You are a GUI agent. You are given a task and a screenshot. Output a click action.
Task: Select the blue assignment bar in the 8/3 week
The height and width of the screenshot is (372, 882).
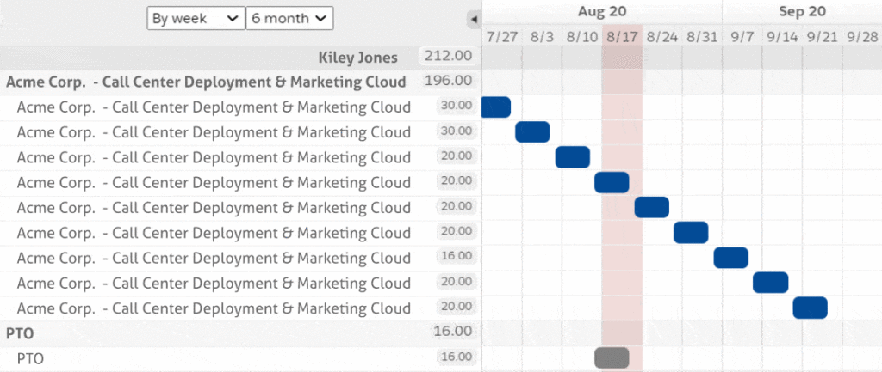532,131
